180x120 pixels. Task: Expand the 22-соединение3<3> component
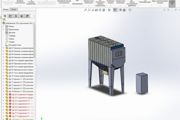tap(3, 101)
